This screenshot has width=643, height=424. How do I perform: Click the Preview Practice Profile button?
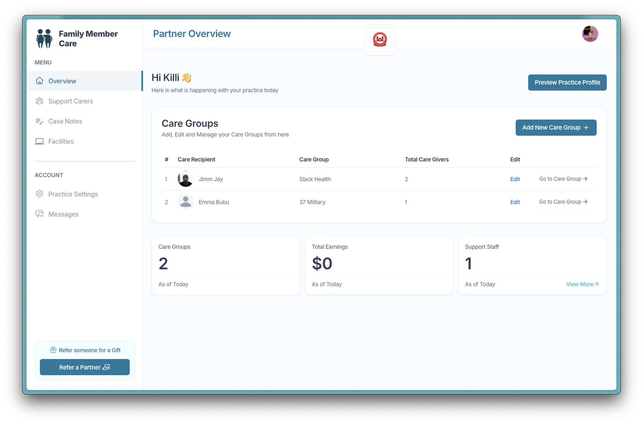[x=567, y=83]
